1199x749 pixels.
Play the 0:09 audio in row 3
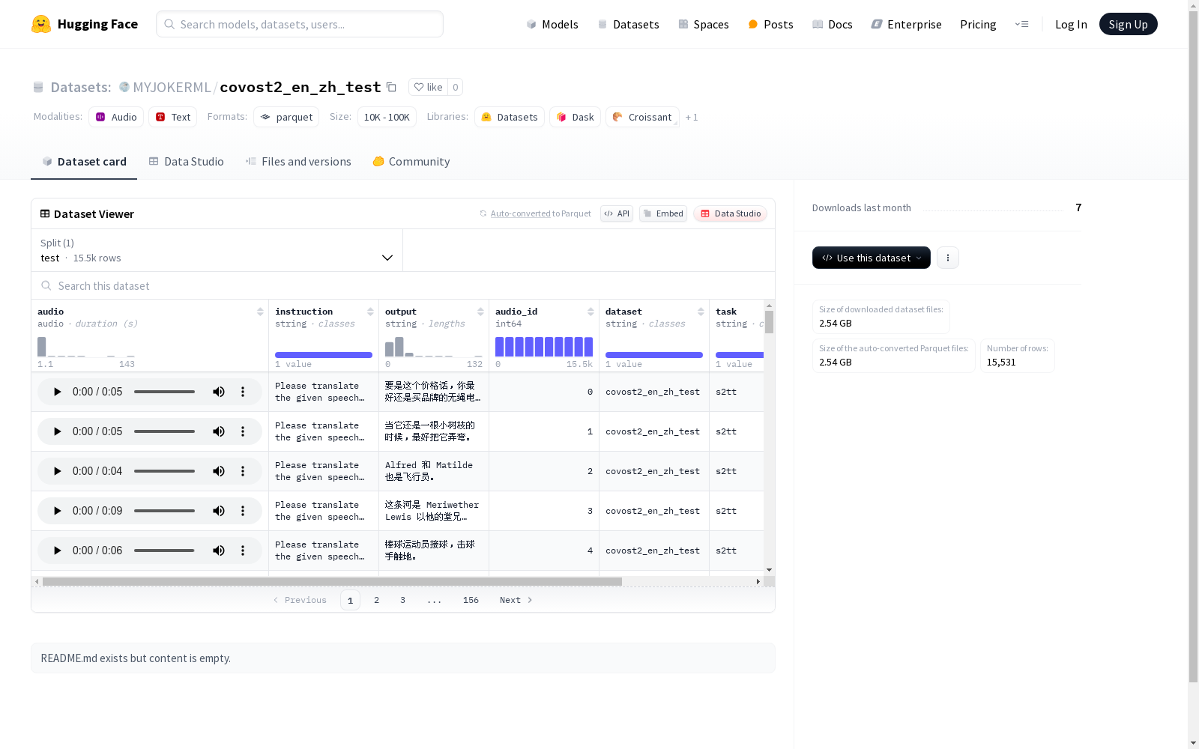pos(57,511)
